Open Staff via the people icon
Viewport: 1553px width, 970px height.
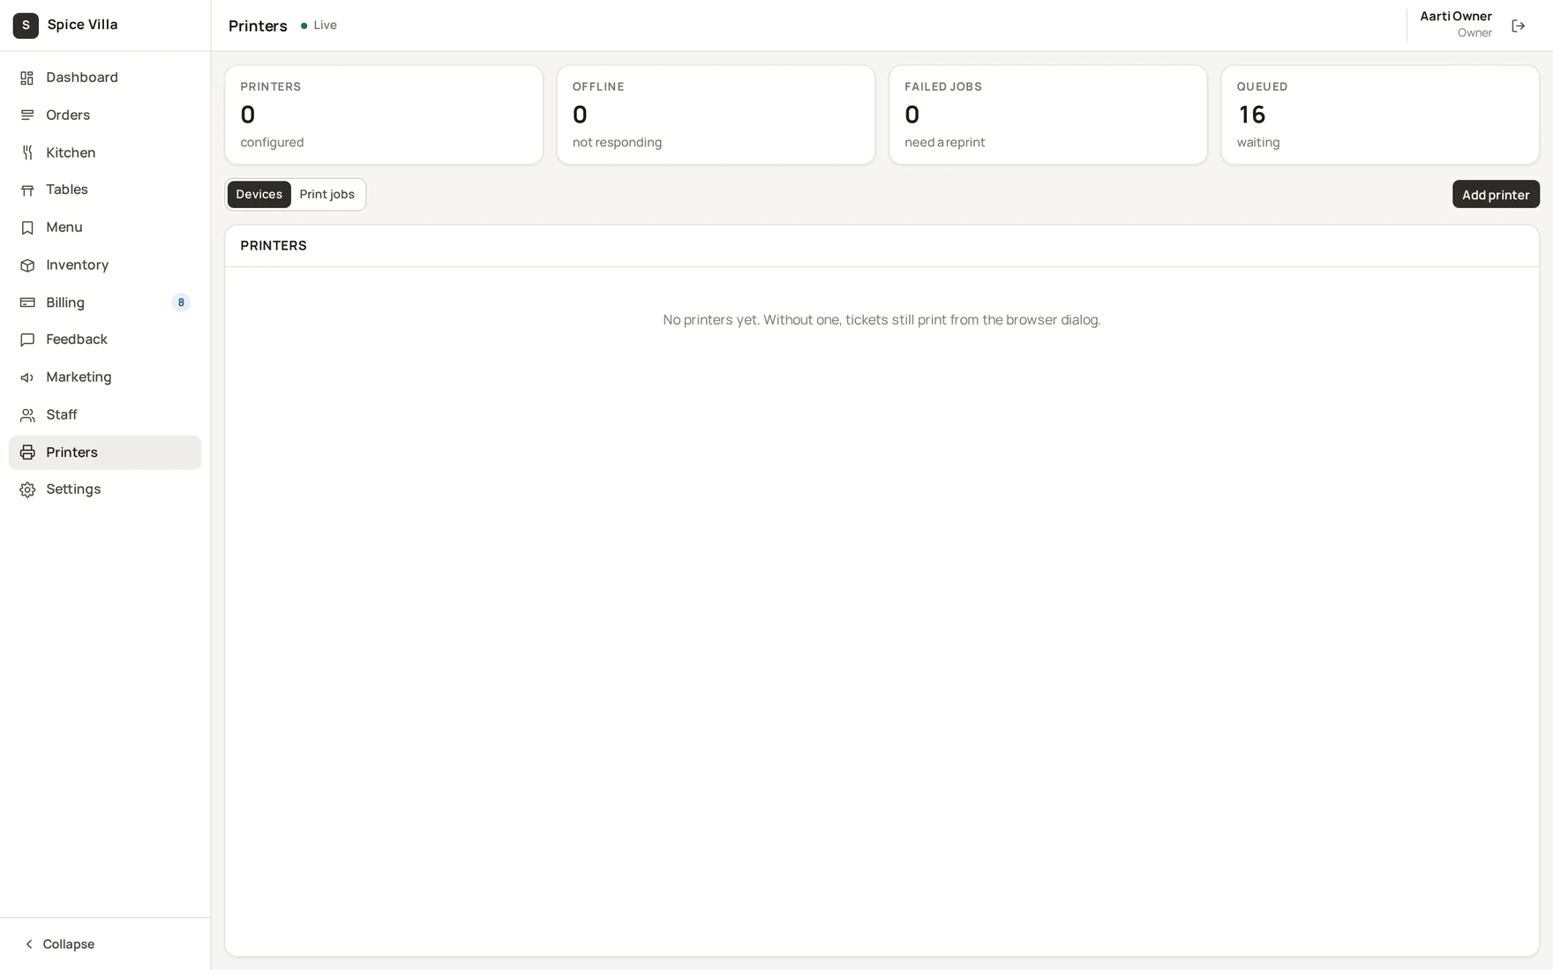click(x=27, y=415)
